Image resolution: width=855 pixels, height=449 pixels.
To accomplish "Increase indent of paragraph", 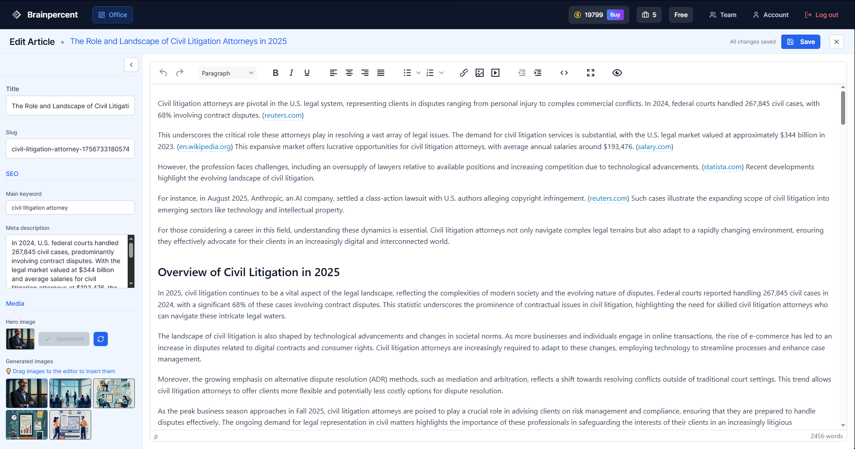I will (538, 73).
